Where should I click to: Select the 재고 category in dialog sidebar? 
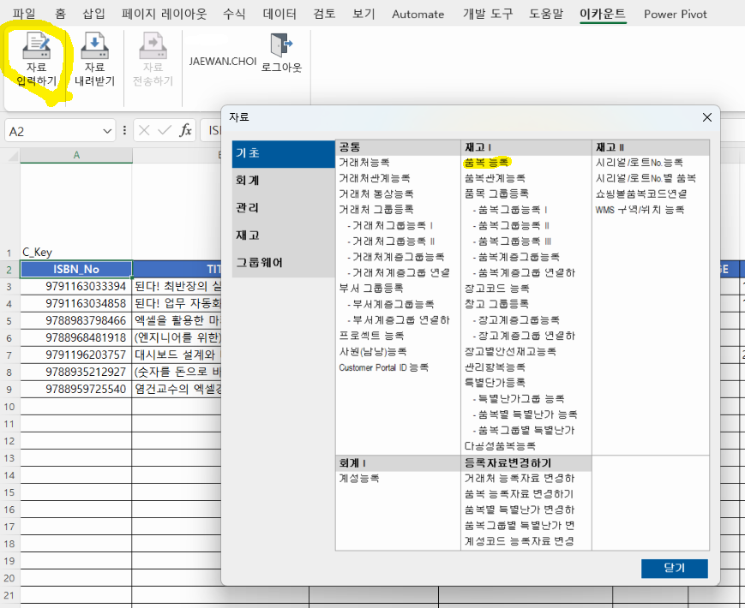[283, 235]
